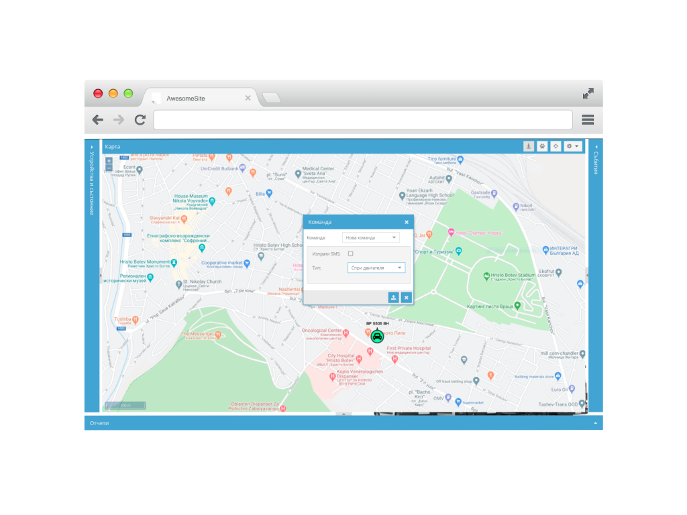Tick the Изпрати SMS checkbox

350,253
